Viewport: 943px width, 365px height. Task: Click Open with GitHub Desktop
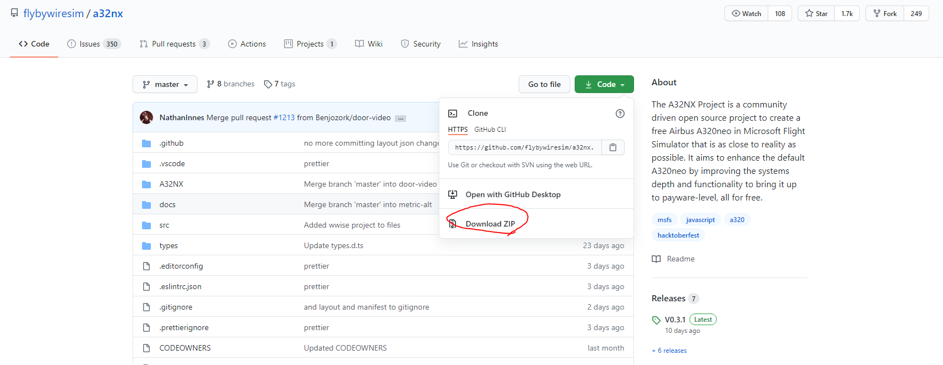513,194
